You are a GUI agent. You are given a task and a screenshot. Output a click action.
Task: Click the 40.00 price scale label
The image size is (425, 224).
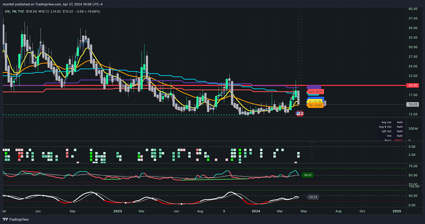point(412,9)
